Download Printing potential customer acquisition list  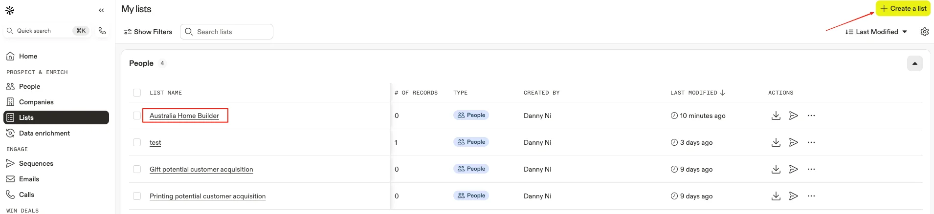tap(776, 196)
